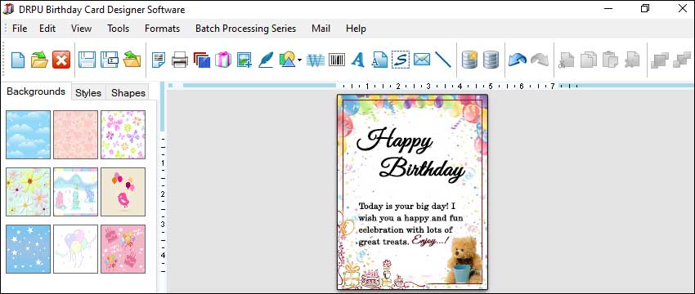Switch to the Backgrounds tab
This screenshot has height=294, width=695.
pyautogui.click(x=36, y=91)
